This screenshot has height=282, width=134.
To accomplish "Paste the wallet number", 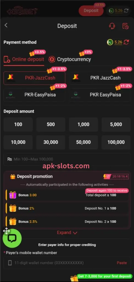I will click(122, 263).
